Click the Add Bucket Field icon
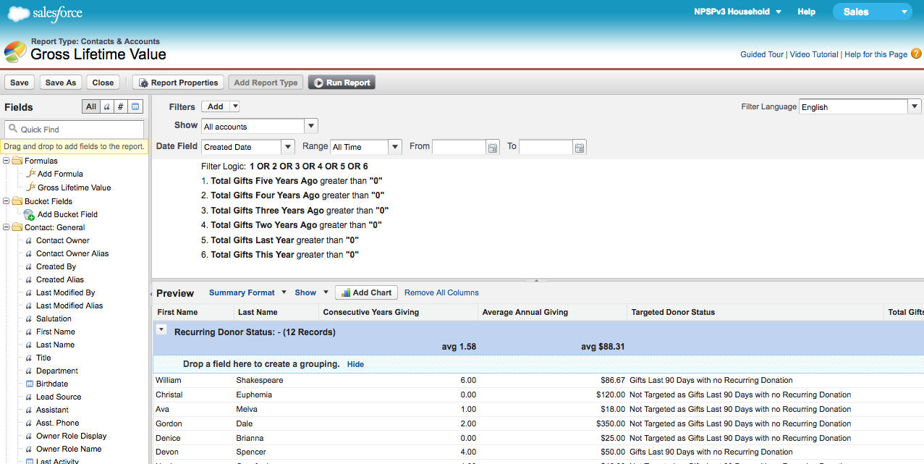 pos(29,214)
